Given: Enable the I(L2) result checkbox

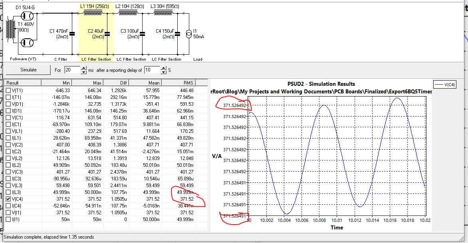Looking at the screenshot, I should coord(8,165).
